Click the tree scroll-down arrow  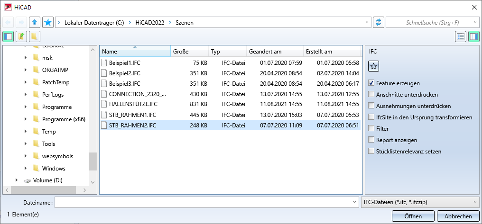93,182
